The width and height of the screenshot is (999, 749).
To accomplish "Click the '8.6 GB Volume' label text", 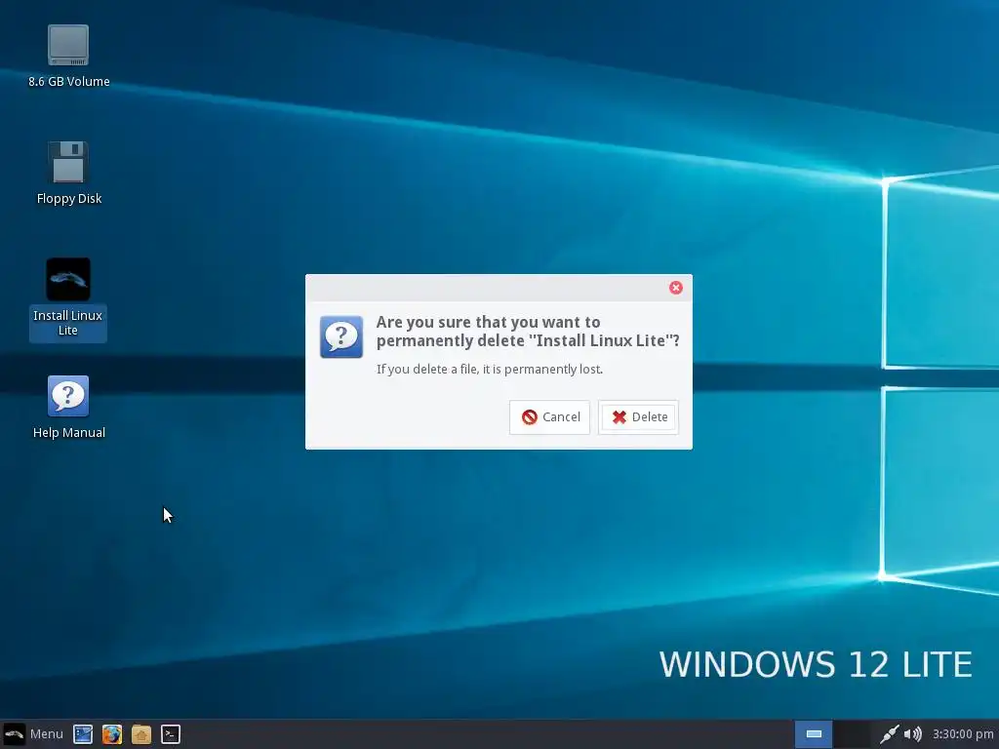I will tap(69, 82).
